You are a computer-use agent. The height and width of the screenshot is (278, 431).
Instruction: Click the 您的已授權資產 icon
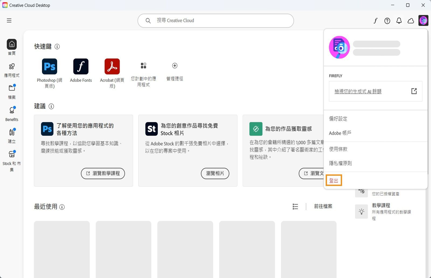(362, 192)
